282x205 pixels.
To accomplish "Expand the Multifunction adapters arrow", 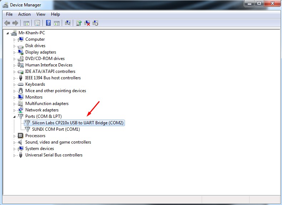I will click(x=14, y=104).
